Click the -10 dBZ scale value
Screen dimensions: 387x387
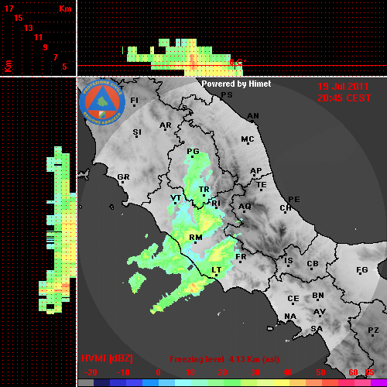click(x=123, y=372)
